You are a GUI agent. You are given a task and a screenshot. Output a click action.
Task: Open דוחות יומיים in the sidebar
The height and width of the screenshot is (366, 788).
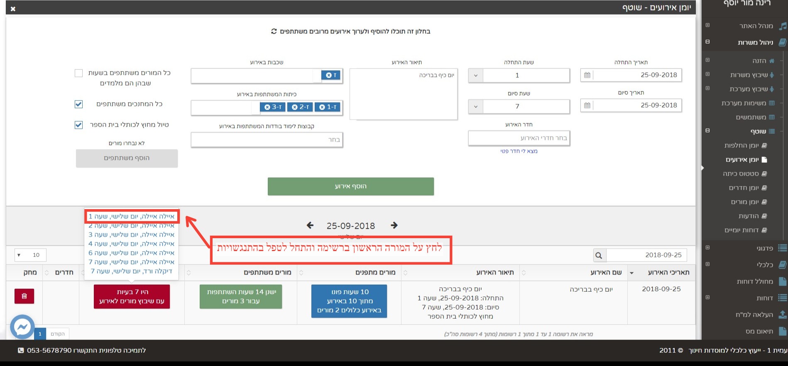[742, 230]
